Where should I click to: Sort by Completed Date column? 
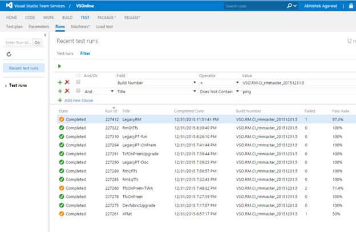click(x=189, y=111)
